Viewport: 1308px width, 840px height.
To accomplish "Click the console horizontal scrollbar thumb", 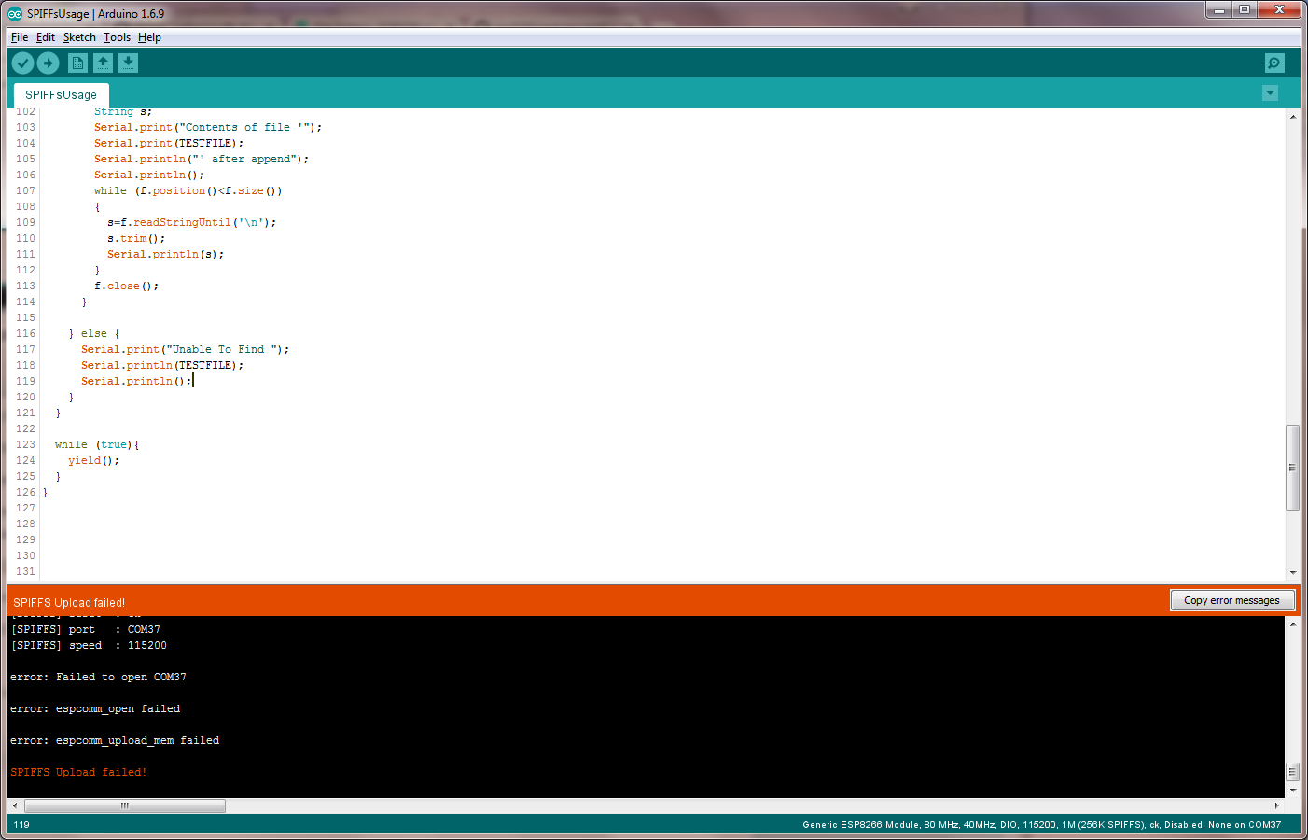I will click(125, 805).
